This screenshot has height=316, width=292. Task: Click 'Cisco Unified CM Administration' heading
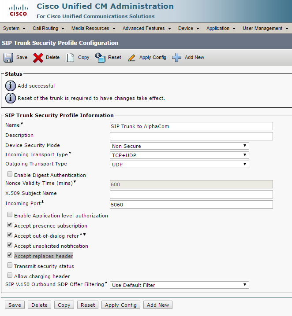[x=105, y=6]
